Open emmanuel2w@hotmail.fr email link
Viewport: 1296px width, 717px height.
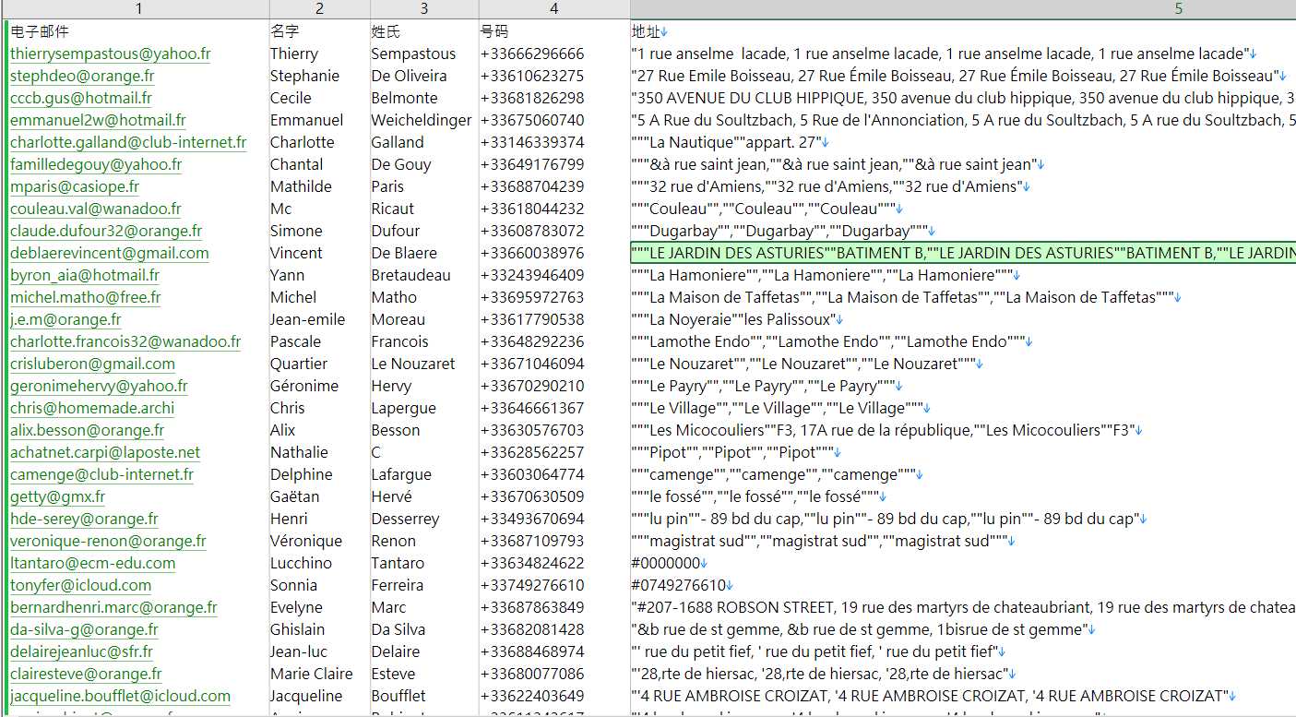tap(98, 120)
